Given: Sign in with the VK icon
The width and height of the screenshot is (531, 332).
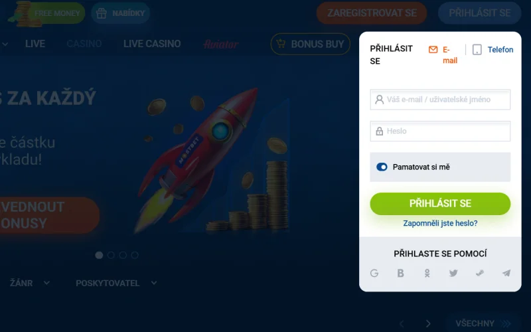Looking at the screenshot, I should [x=401, y=273].
